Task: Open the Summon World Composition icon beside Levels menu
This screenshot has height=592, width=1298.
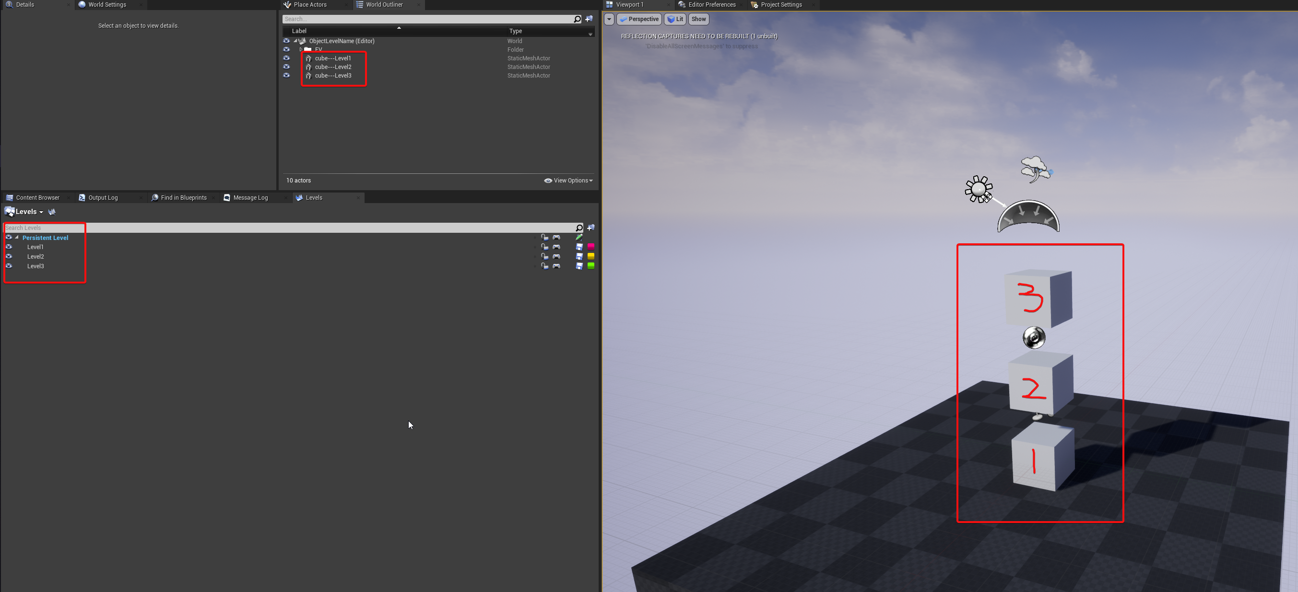Action: tap(52, 212)
